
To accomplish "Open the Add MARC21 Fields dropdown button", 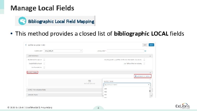I will point(143,76).
